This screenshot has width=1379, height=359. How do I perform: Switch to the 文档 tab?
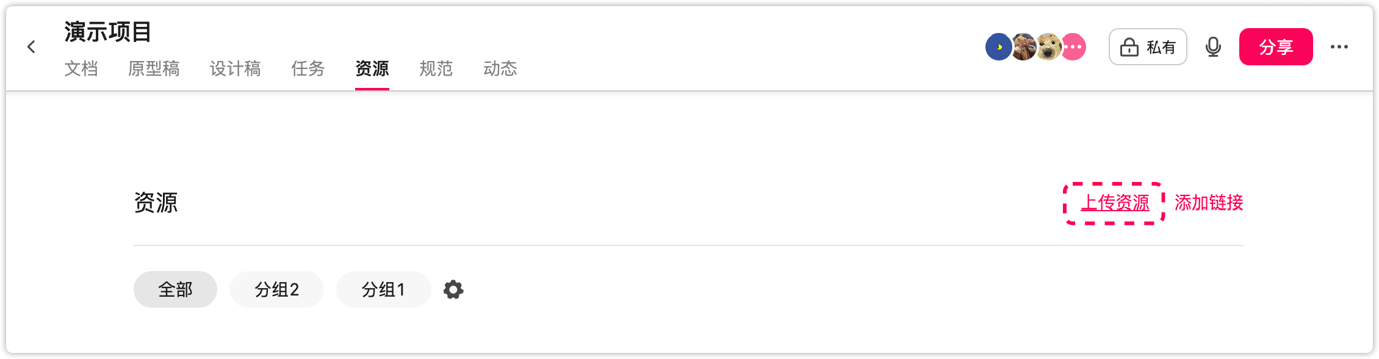[x=81, y=68]
